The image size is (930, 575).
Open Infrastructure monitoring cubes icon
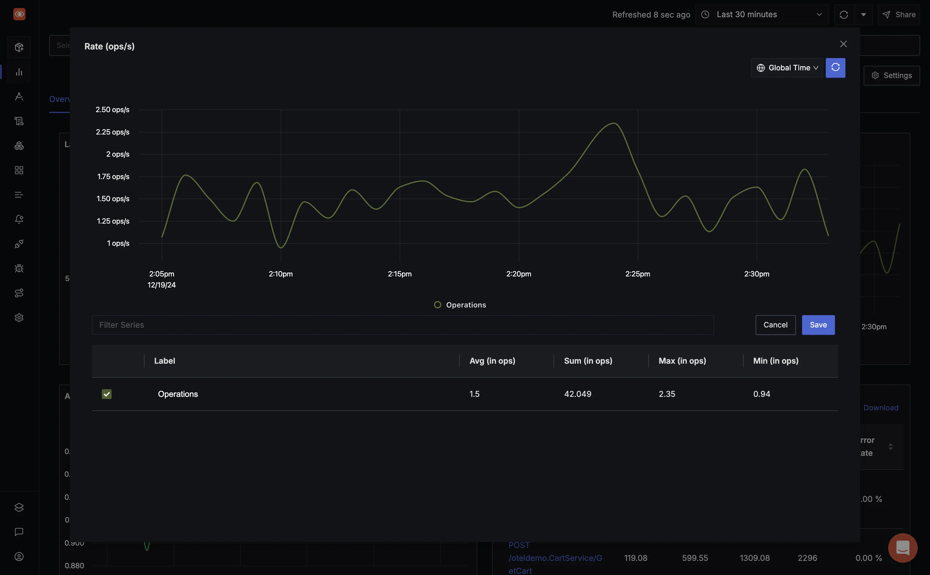point(19,146)
